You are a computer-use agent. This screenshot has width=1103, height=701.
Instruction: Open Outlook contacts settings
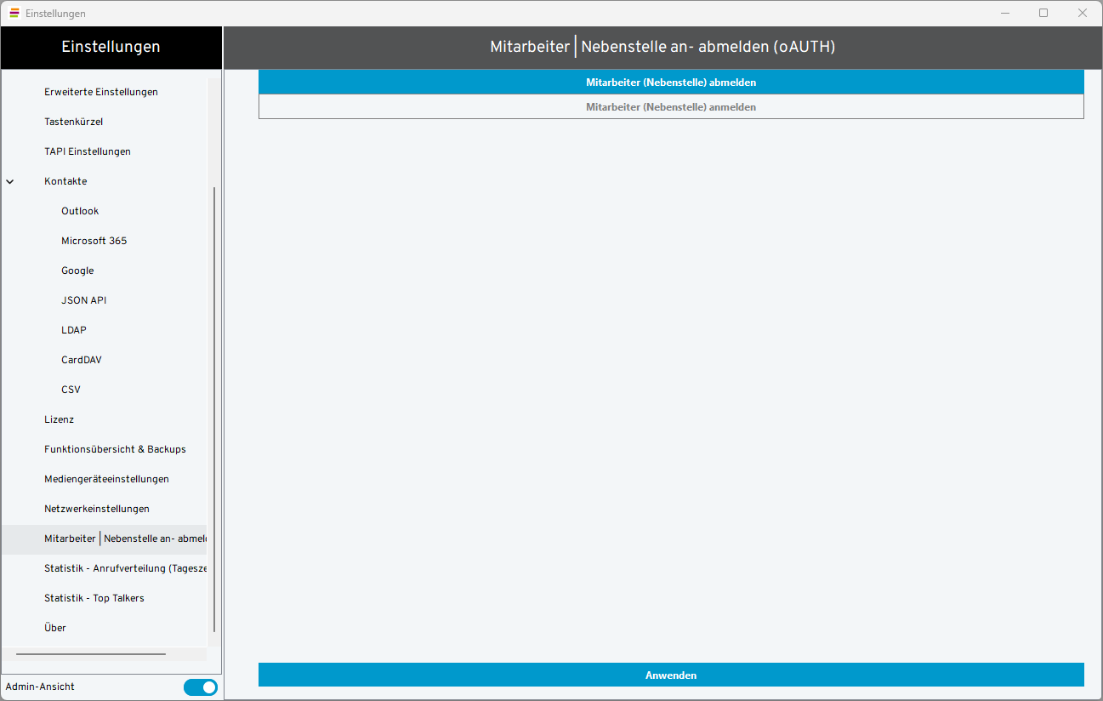point(80,211)
